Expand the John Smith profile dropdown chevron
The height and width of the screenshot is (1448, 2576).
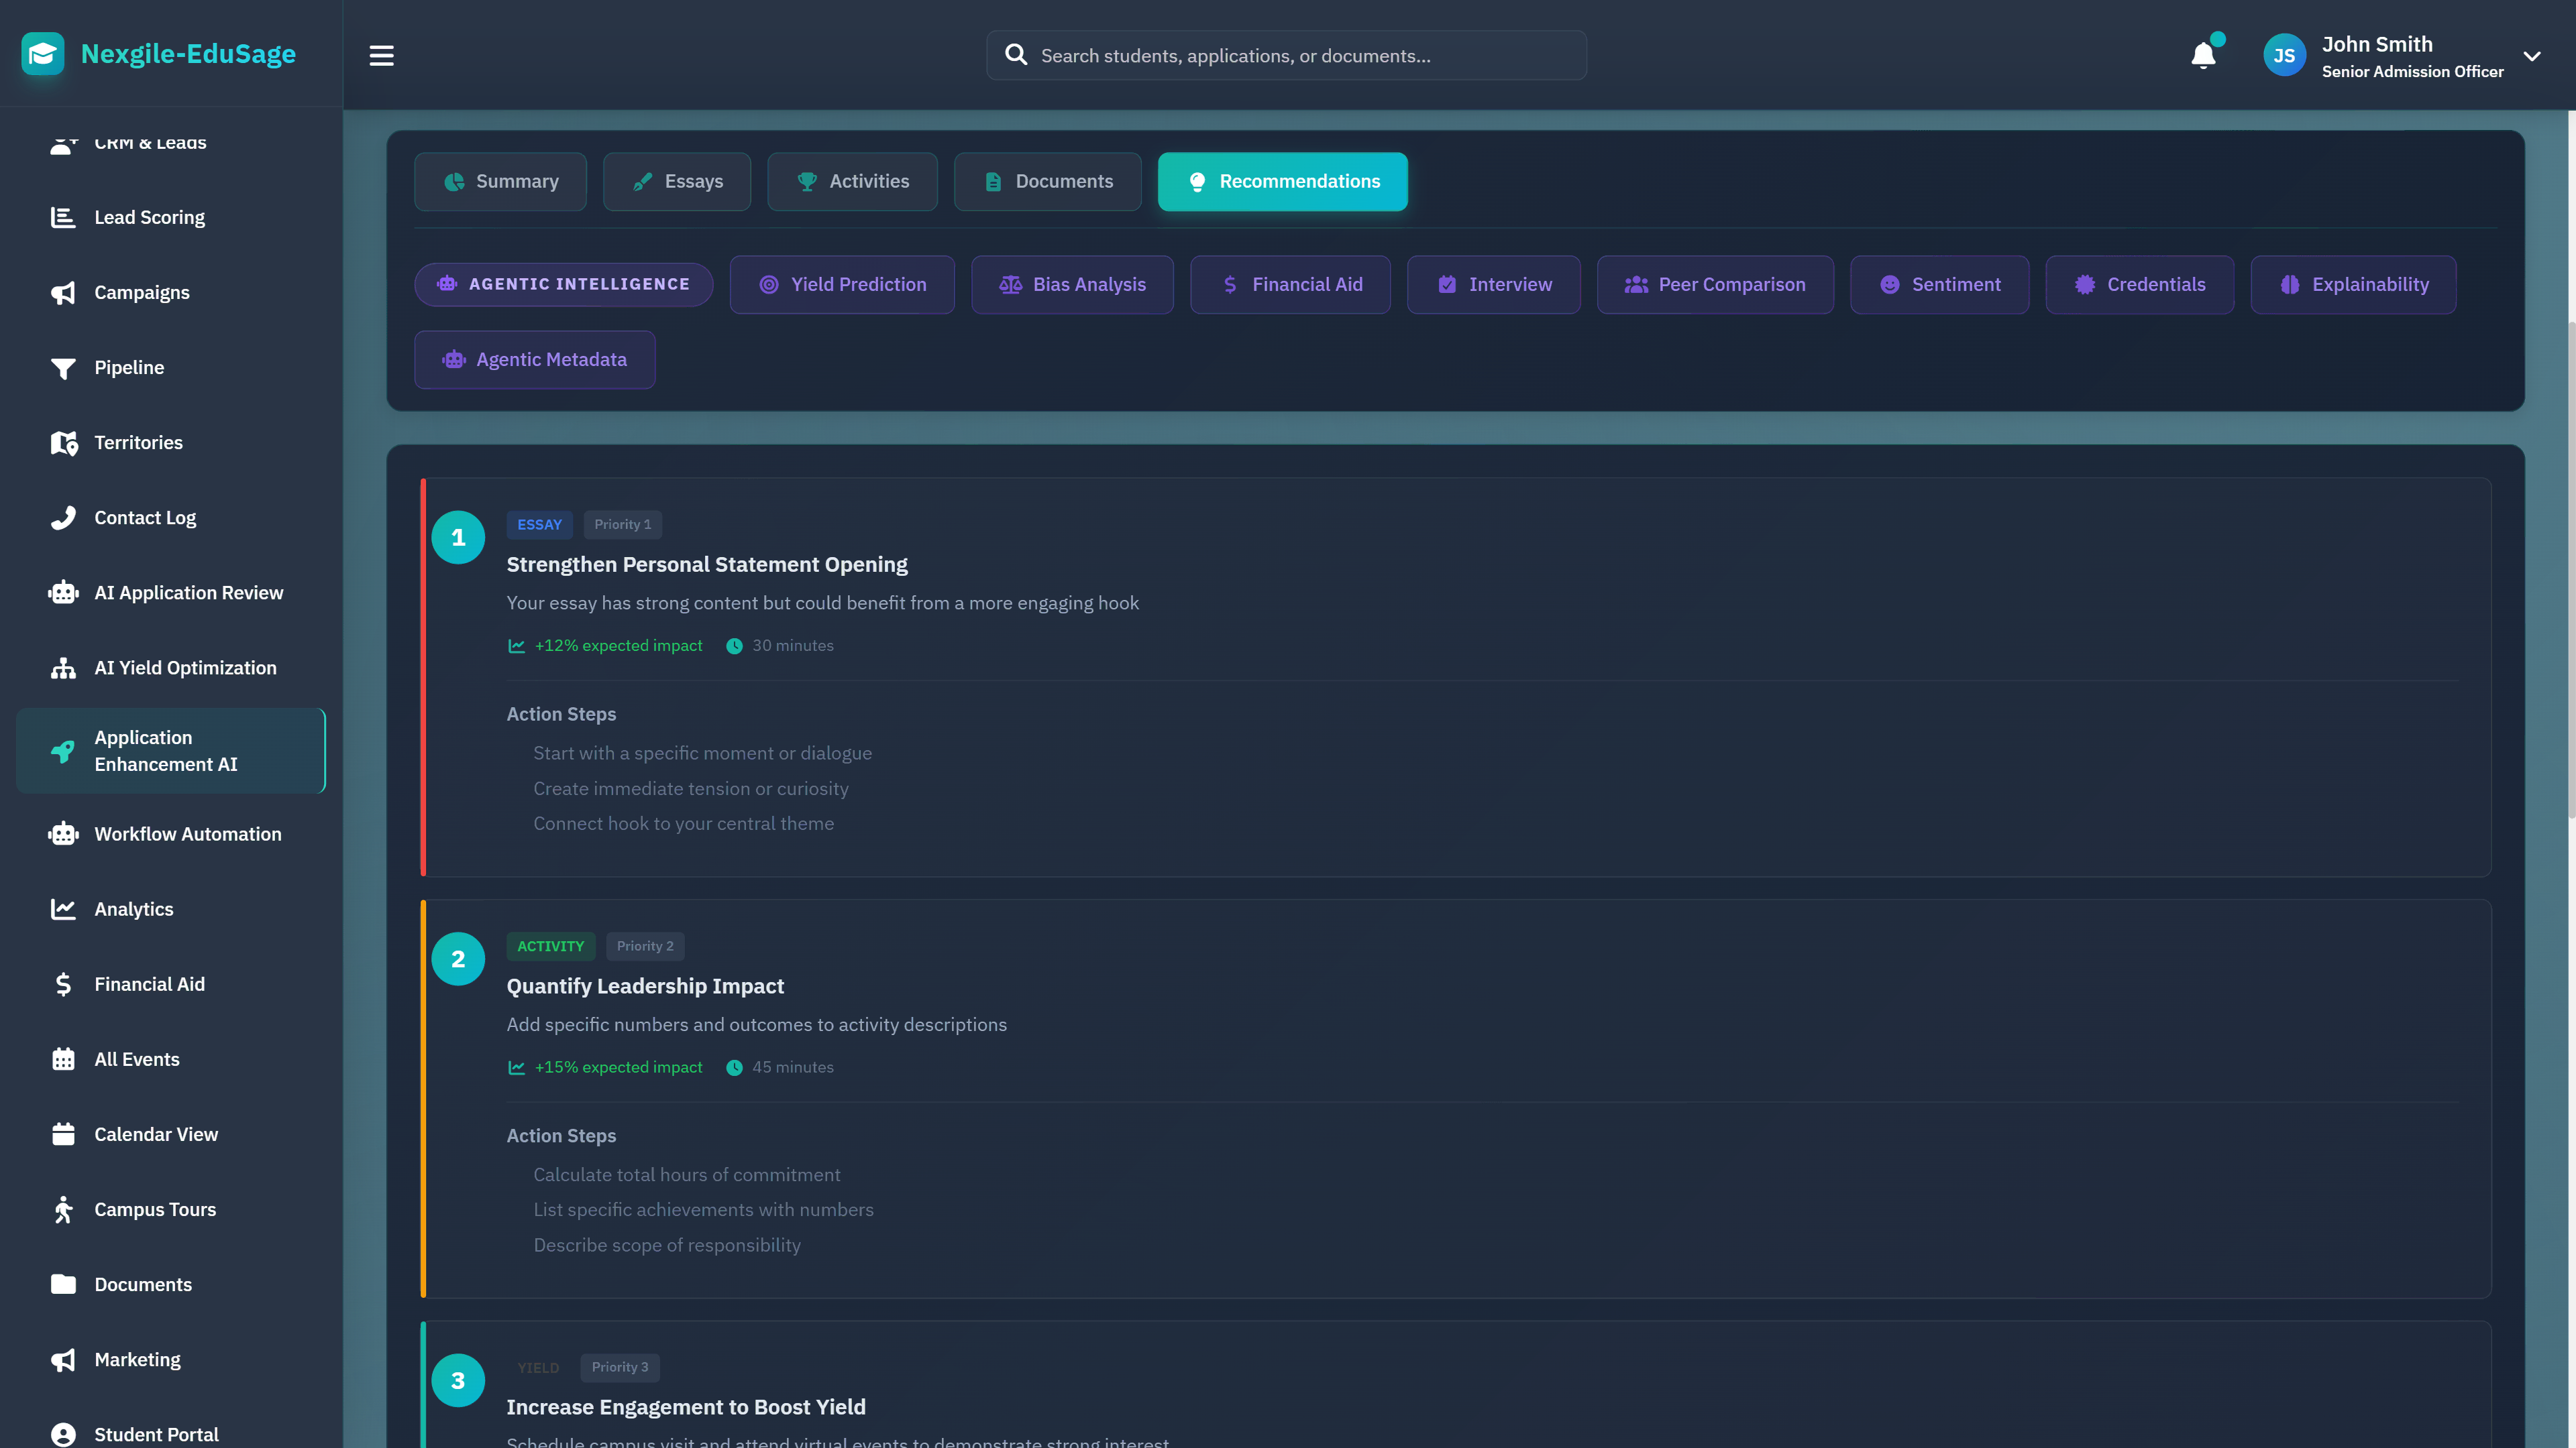tap(2532, 56)
